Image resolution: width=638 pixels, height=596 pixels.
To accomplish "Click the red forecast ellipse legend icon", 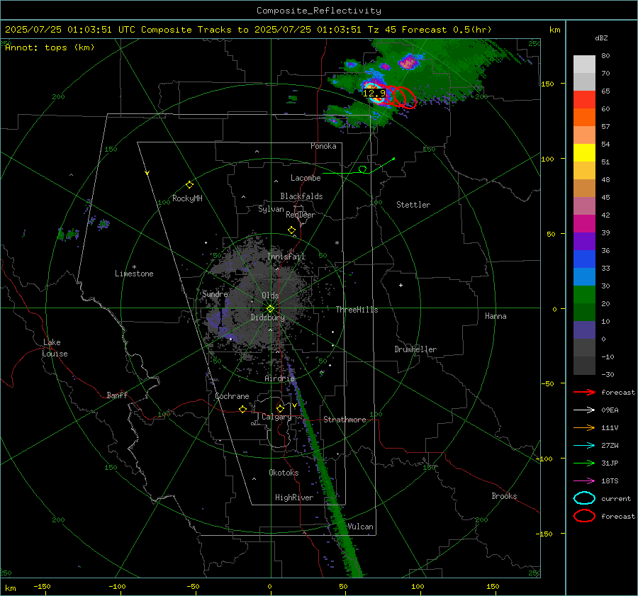I will [x=584, y=516].
